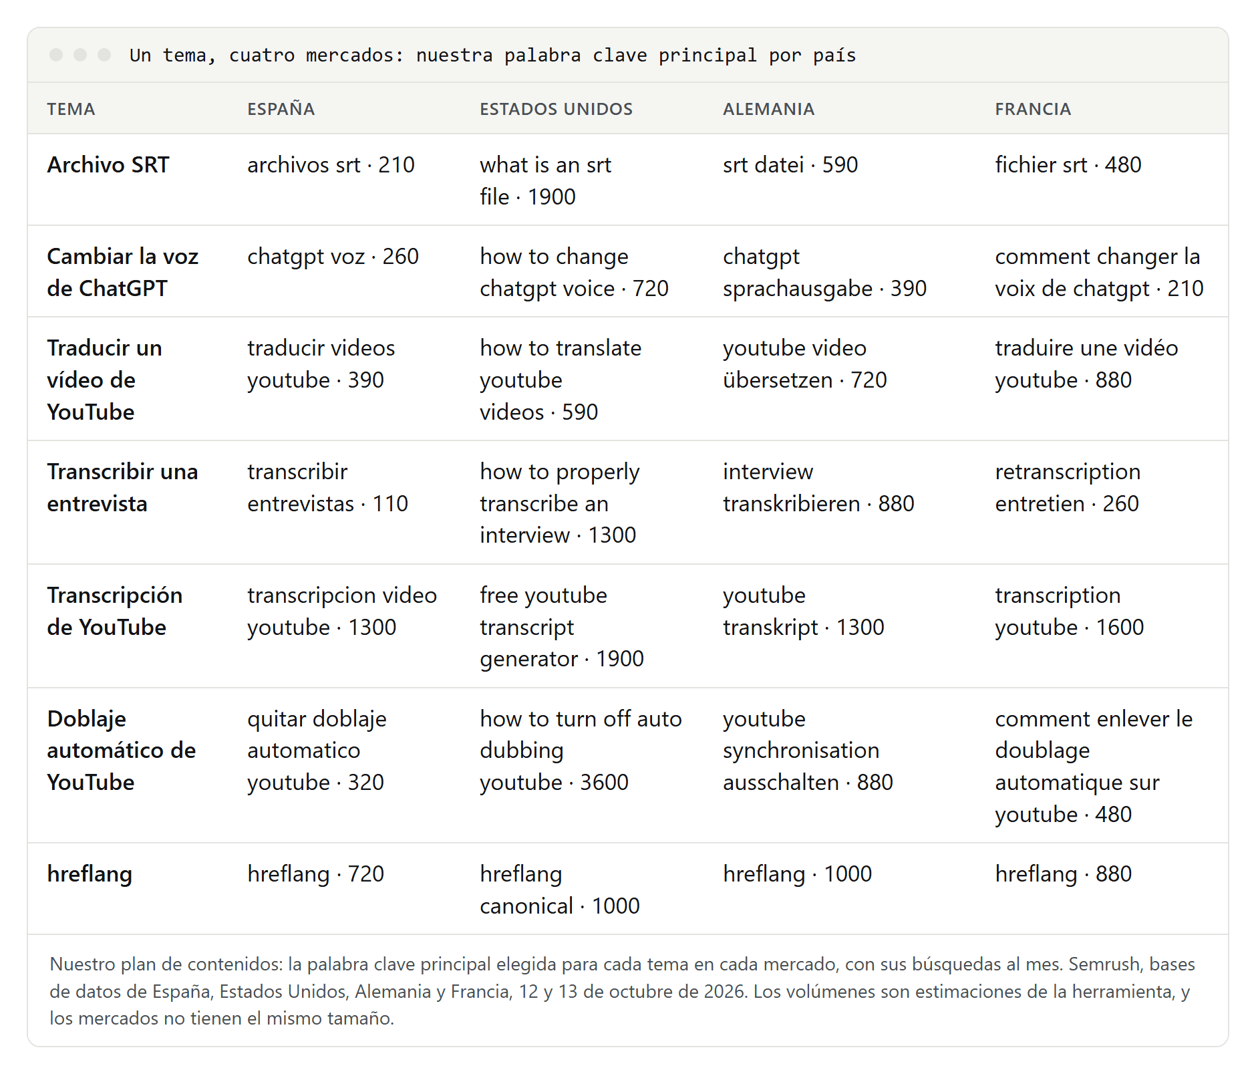Click the Doblaje automático de YouTube topic
Viewport: 1256px width, 1074px height.
[x=122, y=750]
